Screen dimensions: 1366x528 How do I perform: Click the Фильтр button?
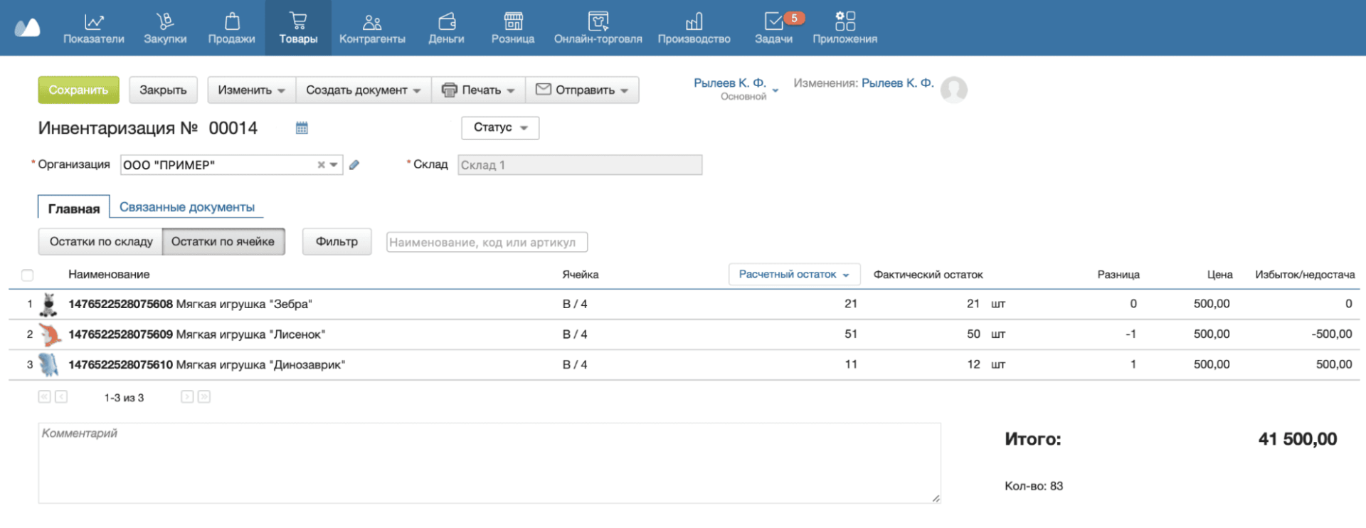337,242
